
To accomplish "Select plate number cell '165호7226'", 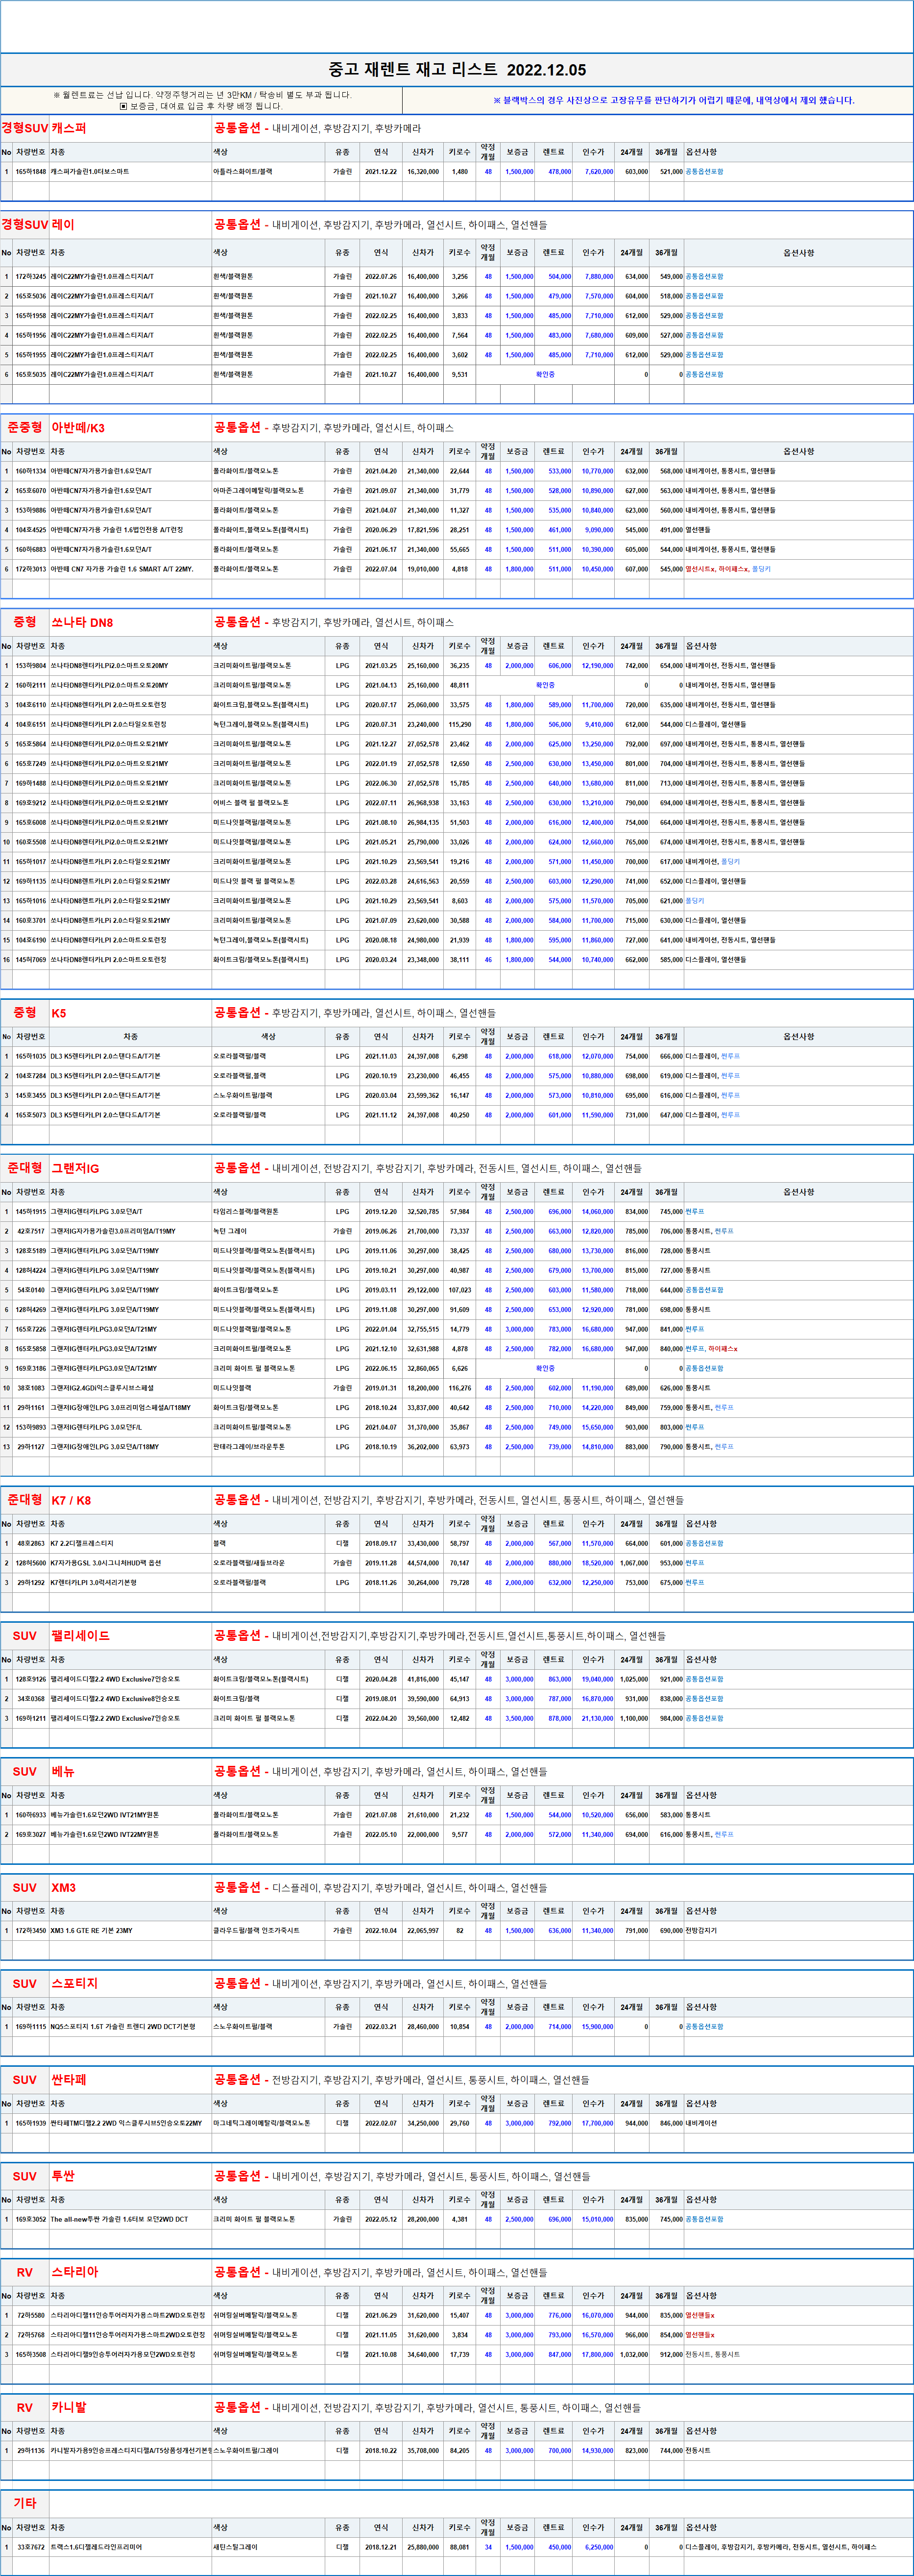I will pos(31,1329).
